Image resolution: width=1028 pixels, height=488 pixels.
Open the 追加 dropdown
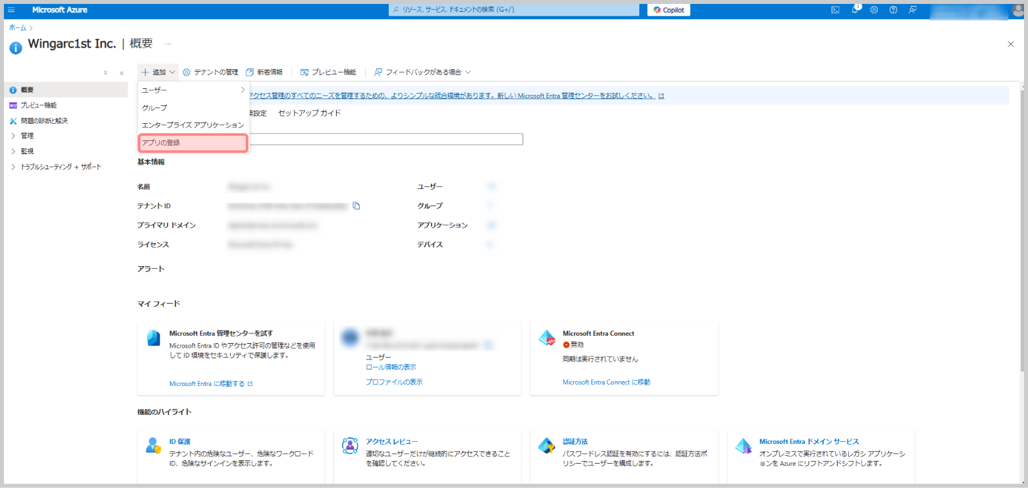pyautogui.click(x=158, y=72)
